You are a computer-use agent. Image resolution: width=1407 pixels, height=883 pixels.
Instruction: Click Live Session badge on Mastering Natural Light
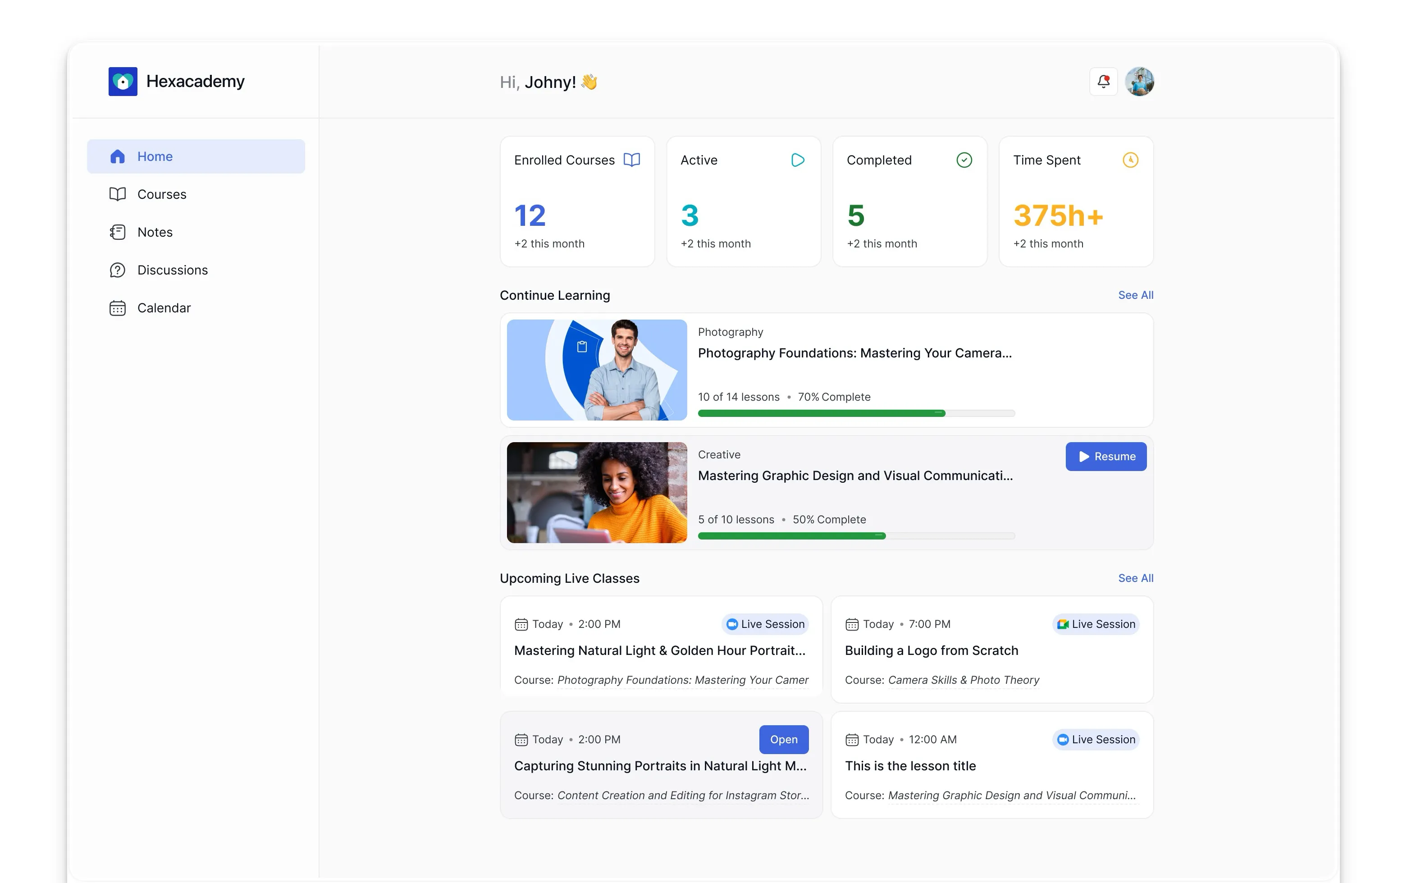coord(764,624)
